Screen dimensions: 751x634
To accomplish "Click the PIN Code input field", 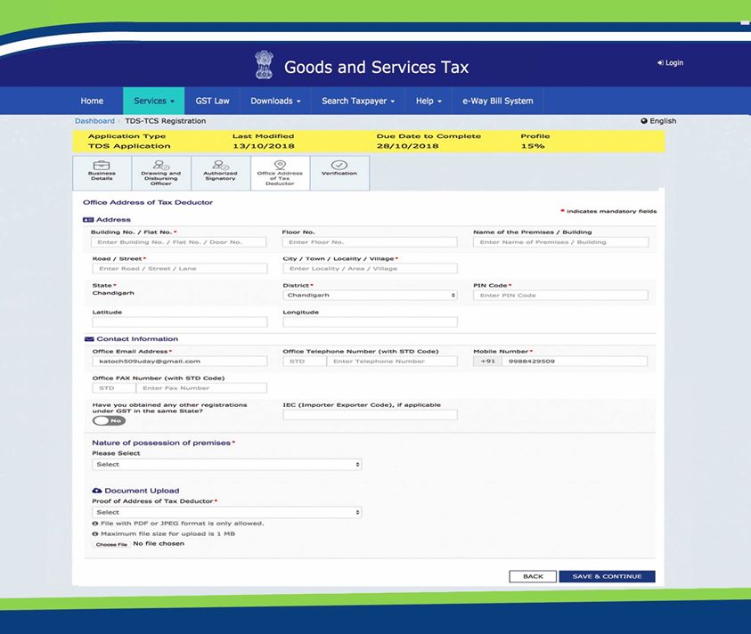I will click(x=560, y=296).
